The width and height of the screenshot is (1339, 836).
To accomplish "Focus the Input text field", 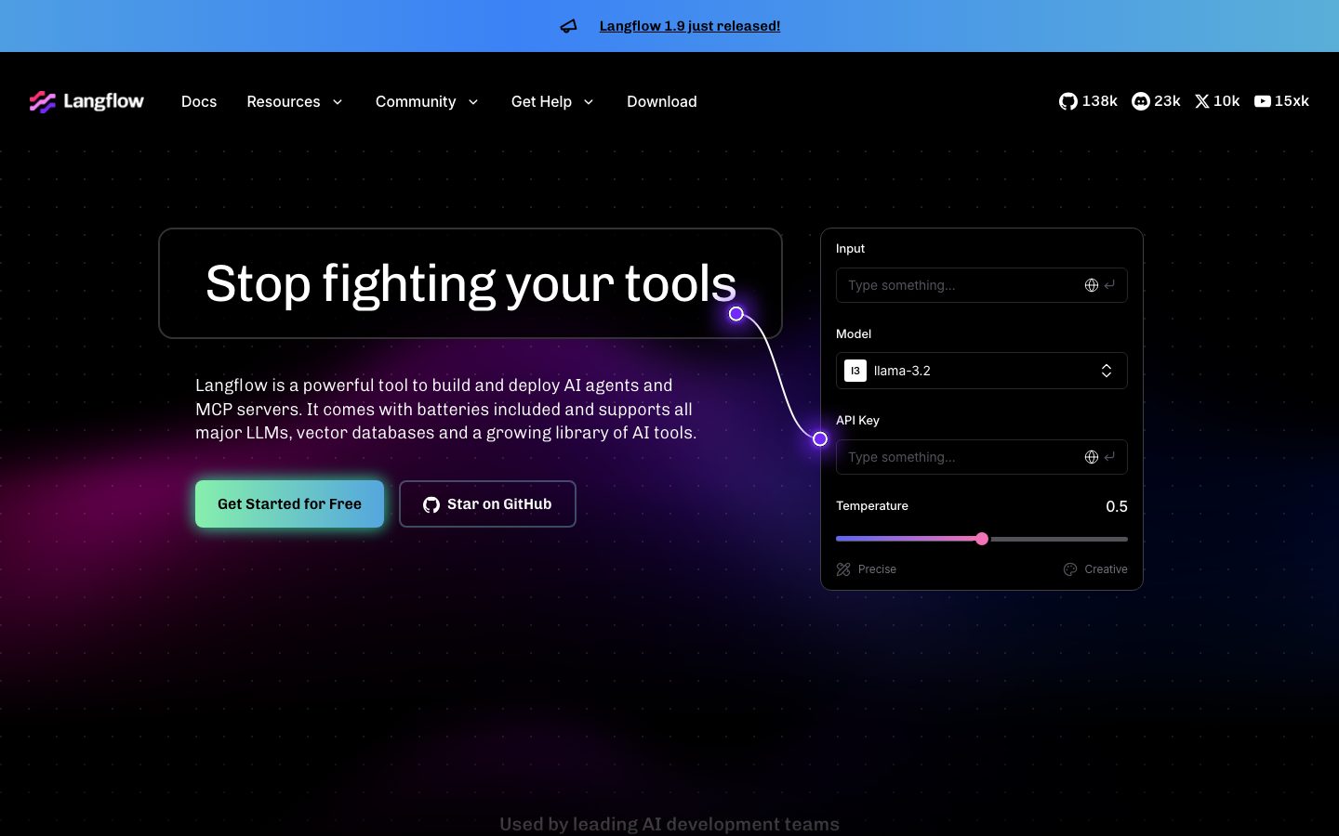I will tap(958, 285).
